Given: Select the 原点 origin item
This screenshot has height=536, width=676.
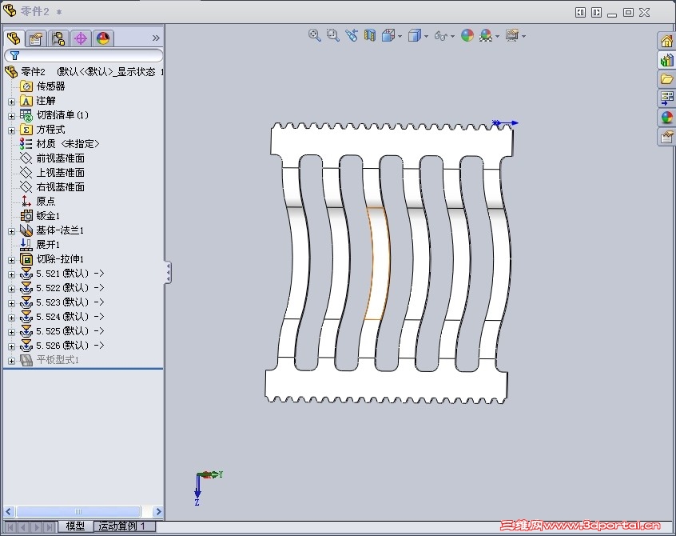Looking at the screenshot, I should pos(46,202).
